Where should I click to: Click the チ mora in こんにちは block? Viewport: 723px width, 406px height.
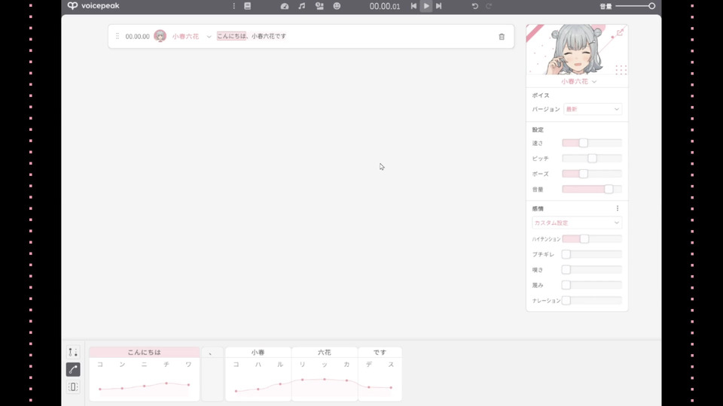click(166, 364)
